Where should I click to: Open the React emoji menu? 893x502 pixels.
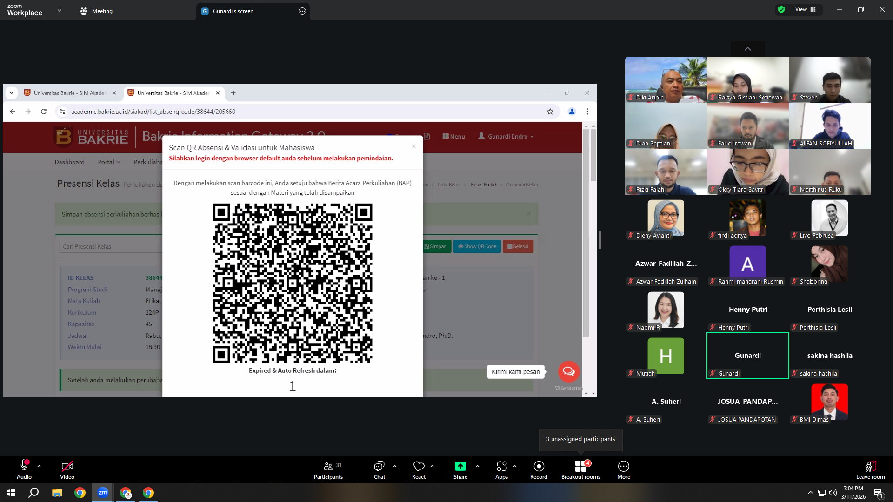(x=419, y=469)
